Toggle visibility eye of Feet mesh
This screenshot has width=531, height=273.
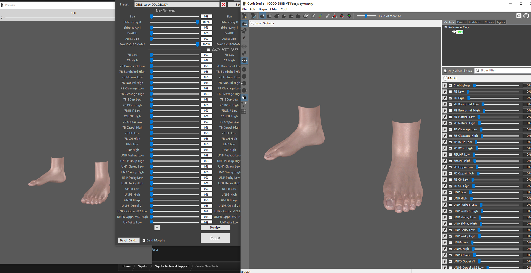coord(454,32)
